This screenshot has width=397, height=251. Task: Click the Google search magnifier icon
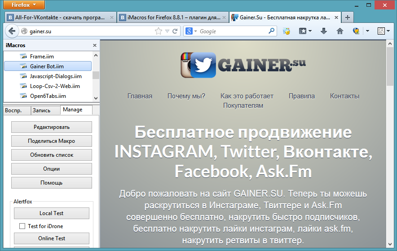point(271,31)
